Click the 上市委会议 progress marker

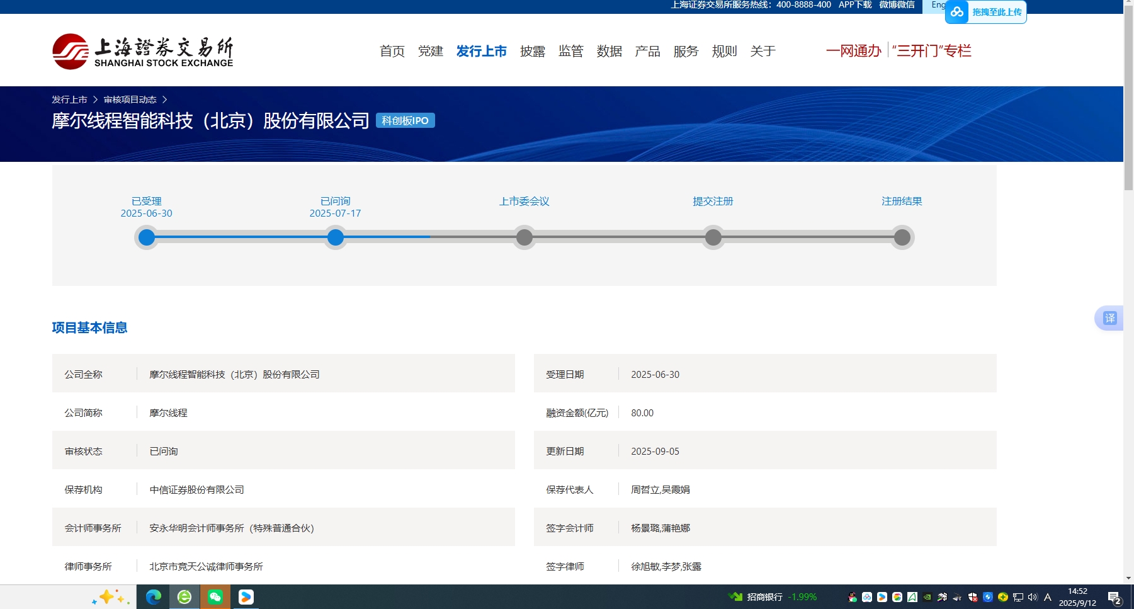pyautogui.click(x=524, y=237)
